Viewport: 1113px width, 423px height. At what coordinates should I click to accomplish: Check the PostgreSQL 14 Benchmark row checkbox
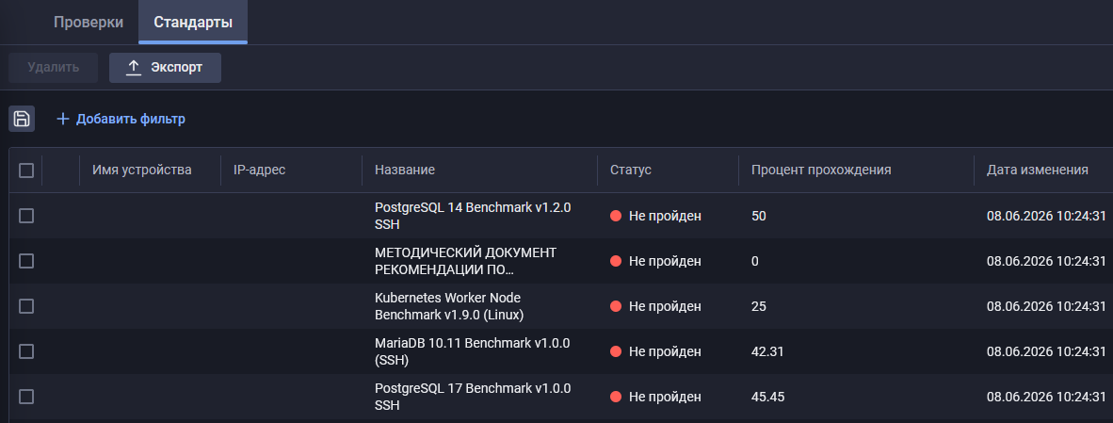coord(26,216)
